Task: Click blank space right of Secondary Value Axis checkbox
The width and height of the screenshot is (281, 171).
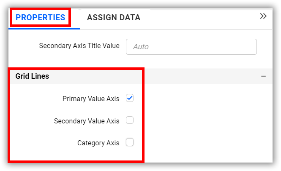Action: point(203,120)
